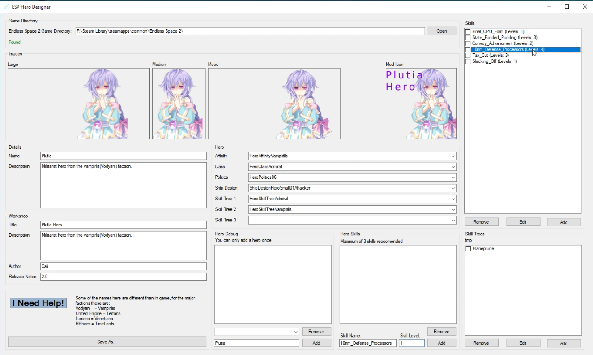Click the hero Details Description text area
Image resolution: width=593 pixels, height=355 pixels.
tap(124, 185)
